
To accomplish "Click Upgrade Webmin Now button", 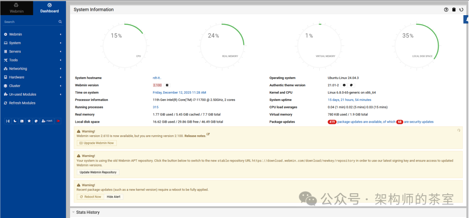I will [x=97, y=143].
